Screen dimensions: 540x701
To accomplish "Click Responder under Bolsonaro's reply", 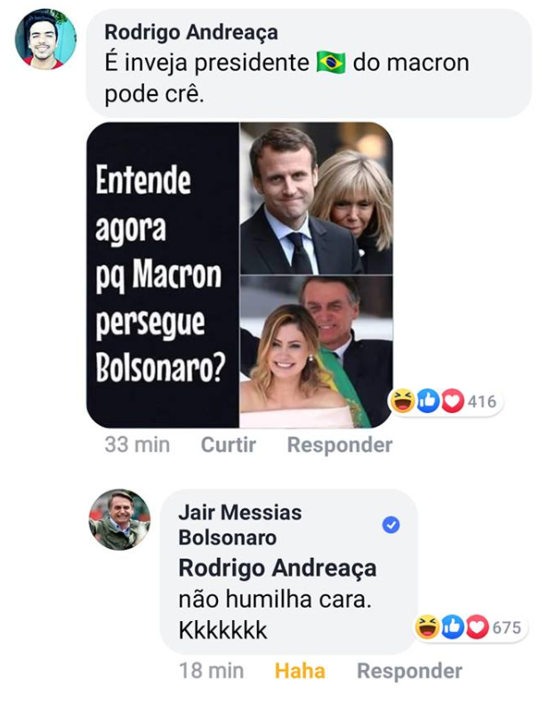I will [409, 672].
